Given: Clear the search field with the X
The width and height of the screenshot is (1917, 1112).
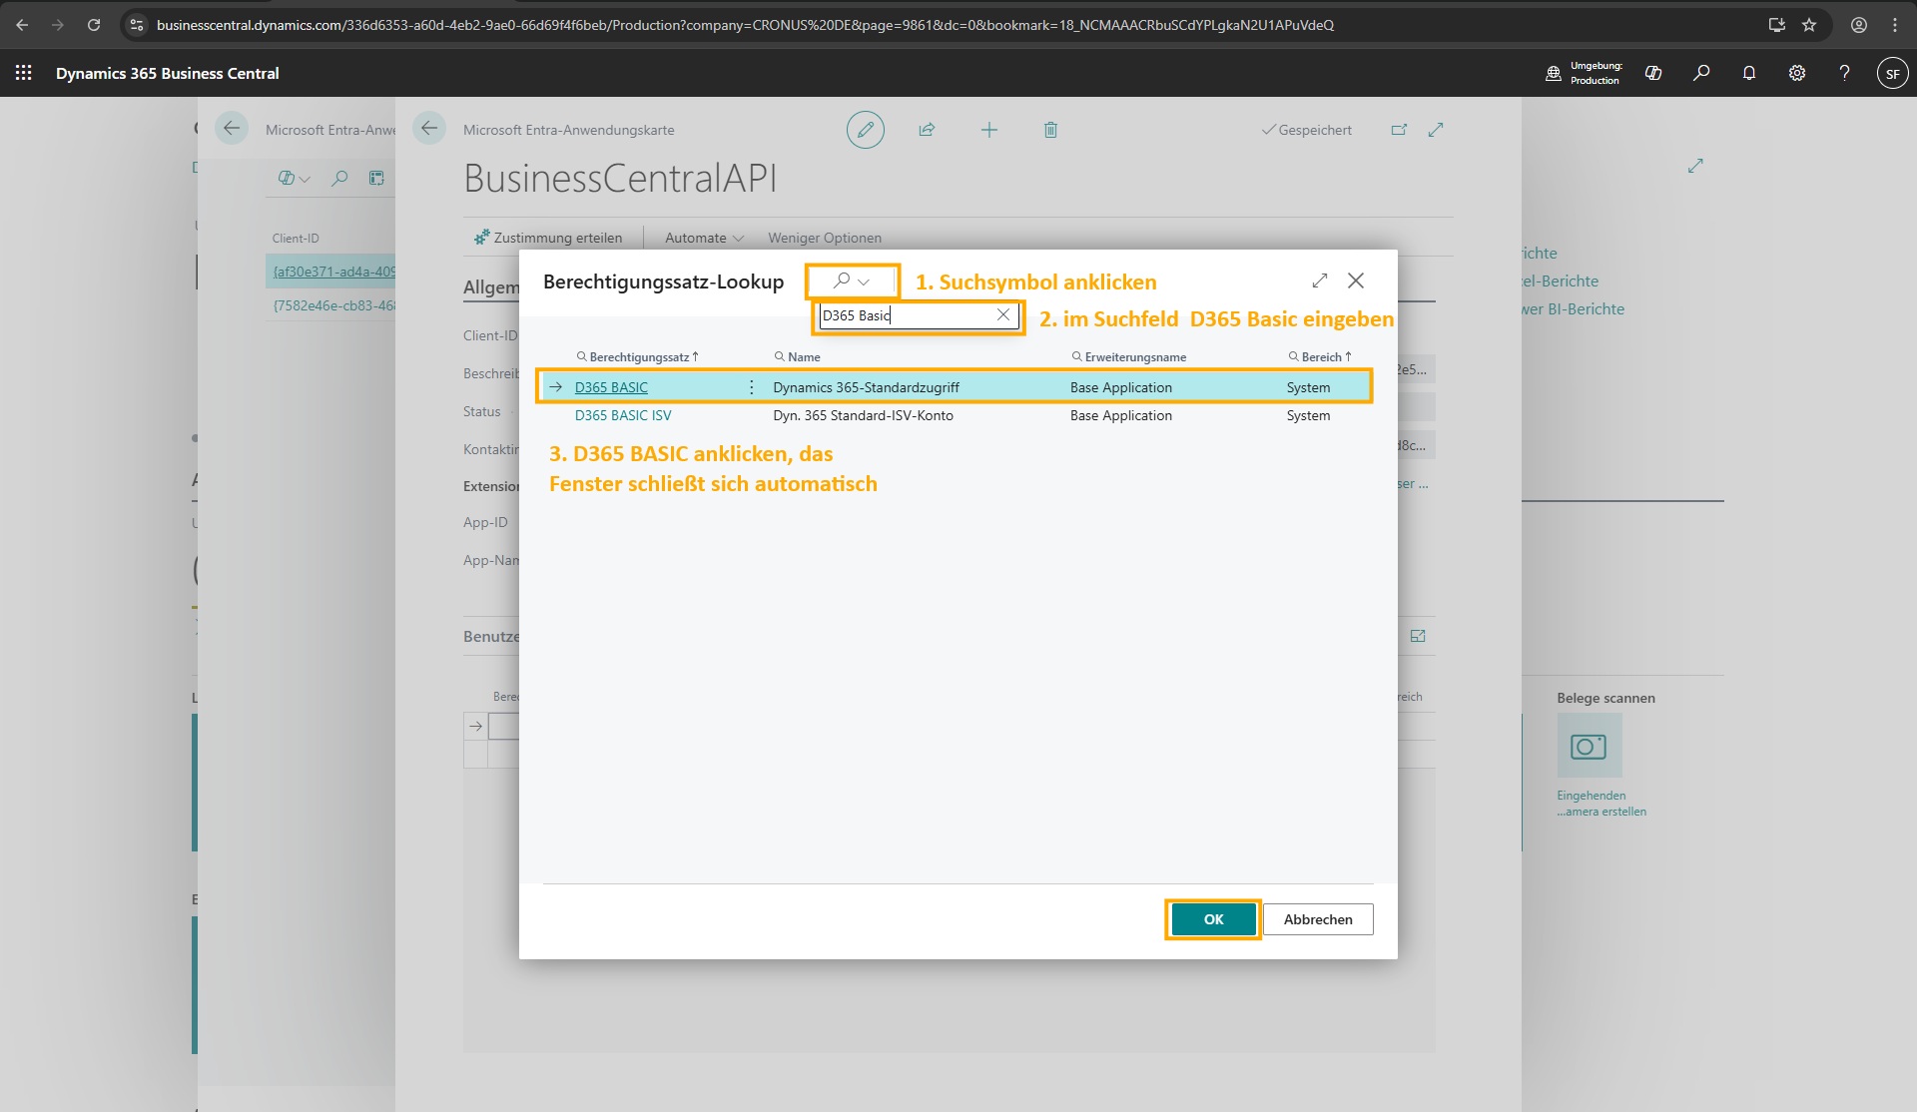Looking at the screenshot, I should [1003, 315].
